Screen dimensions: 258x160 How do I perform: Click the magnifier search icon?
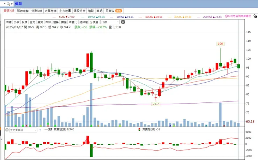coord(8,4)
